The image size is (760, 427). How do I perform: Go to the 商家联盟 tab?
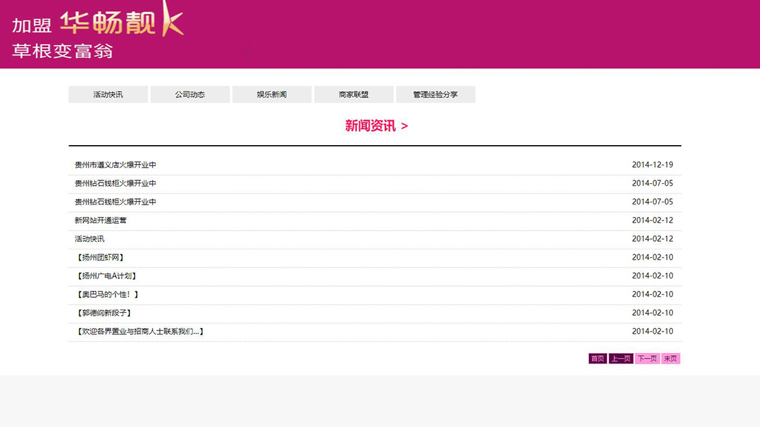tap(354, 95)
